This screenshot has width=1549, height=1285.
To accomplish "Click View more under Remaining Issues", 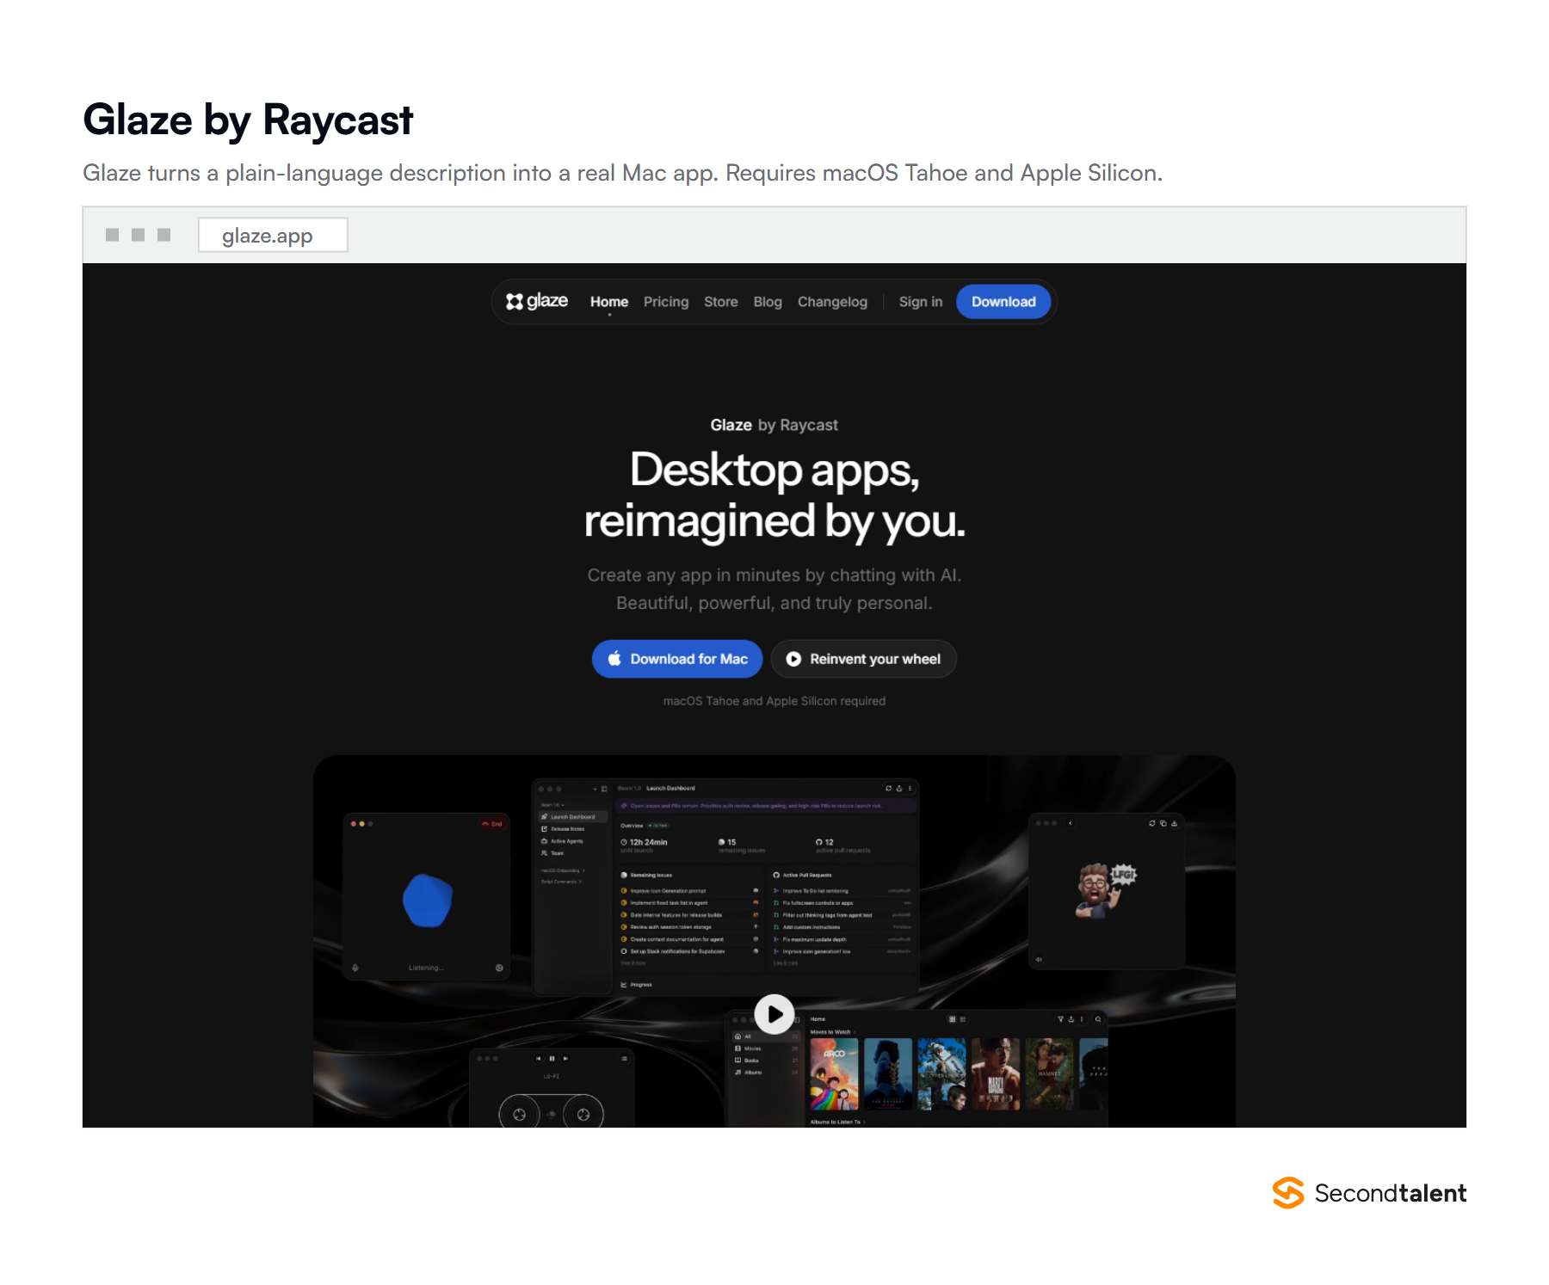I will click(633, 963).
